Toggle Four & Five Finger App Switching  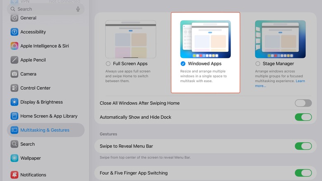[303, 173]
